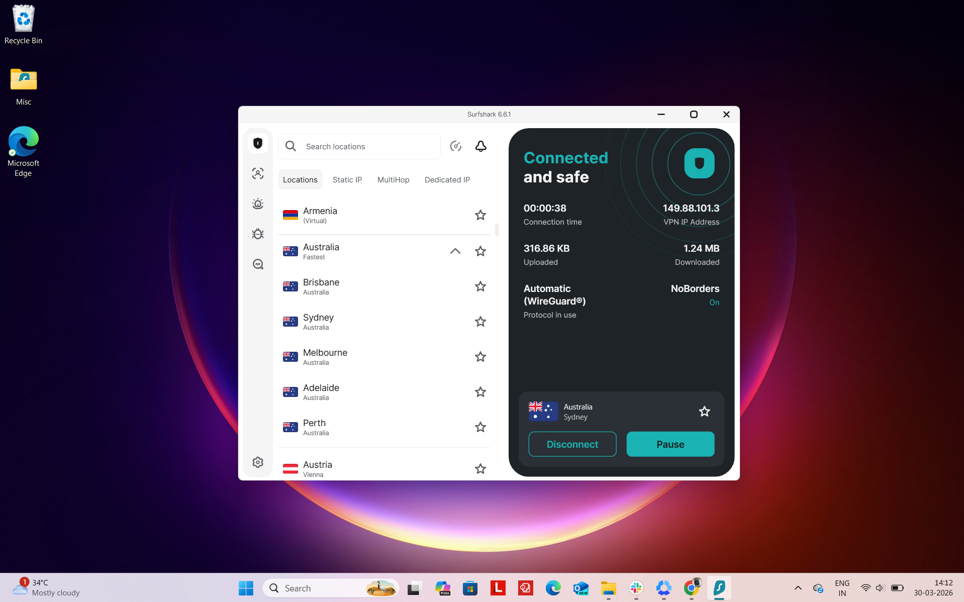Select the Alternative ID sidebar icon
Screen dimensions: 964x602
[257, 173]
